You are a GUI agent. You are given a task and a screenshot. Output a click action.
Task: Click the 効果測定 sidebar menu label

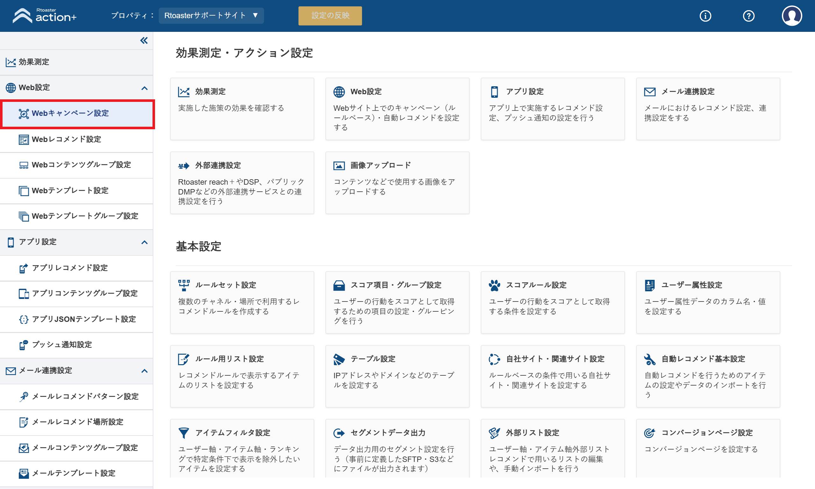(x=34, y=62)
